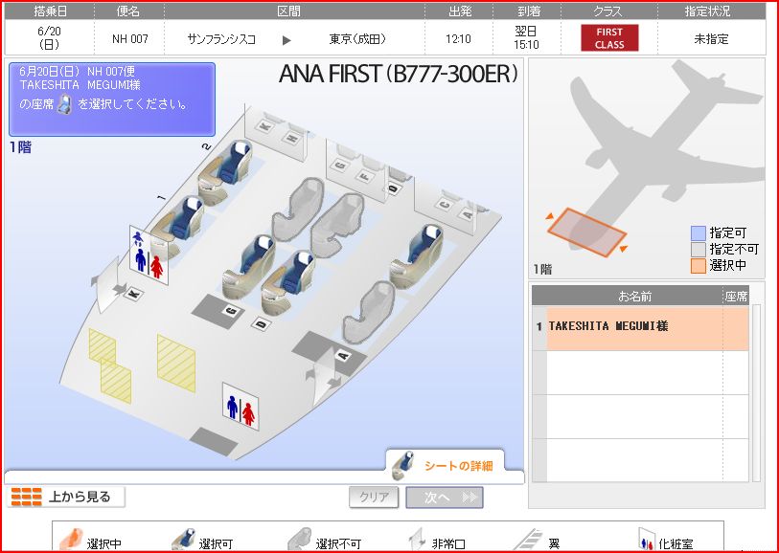Click unavailable grey seat 2G
This screenshot has width=779, height=553.
click(298, 210)
